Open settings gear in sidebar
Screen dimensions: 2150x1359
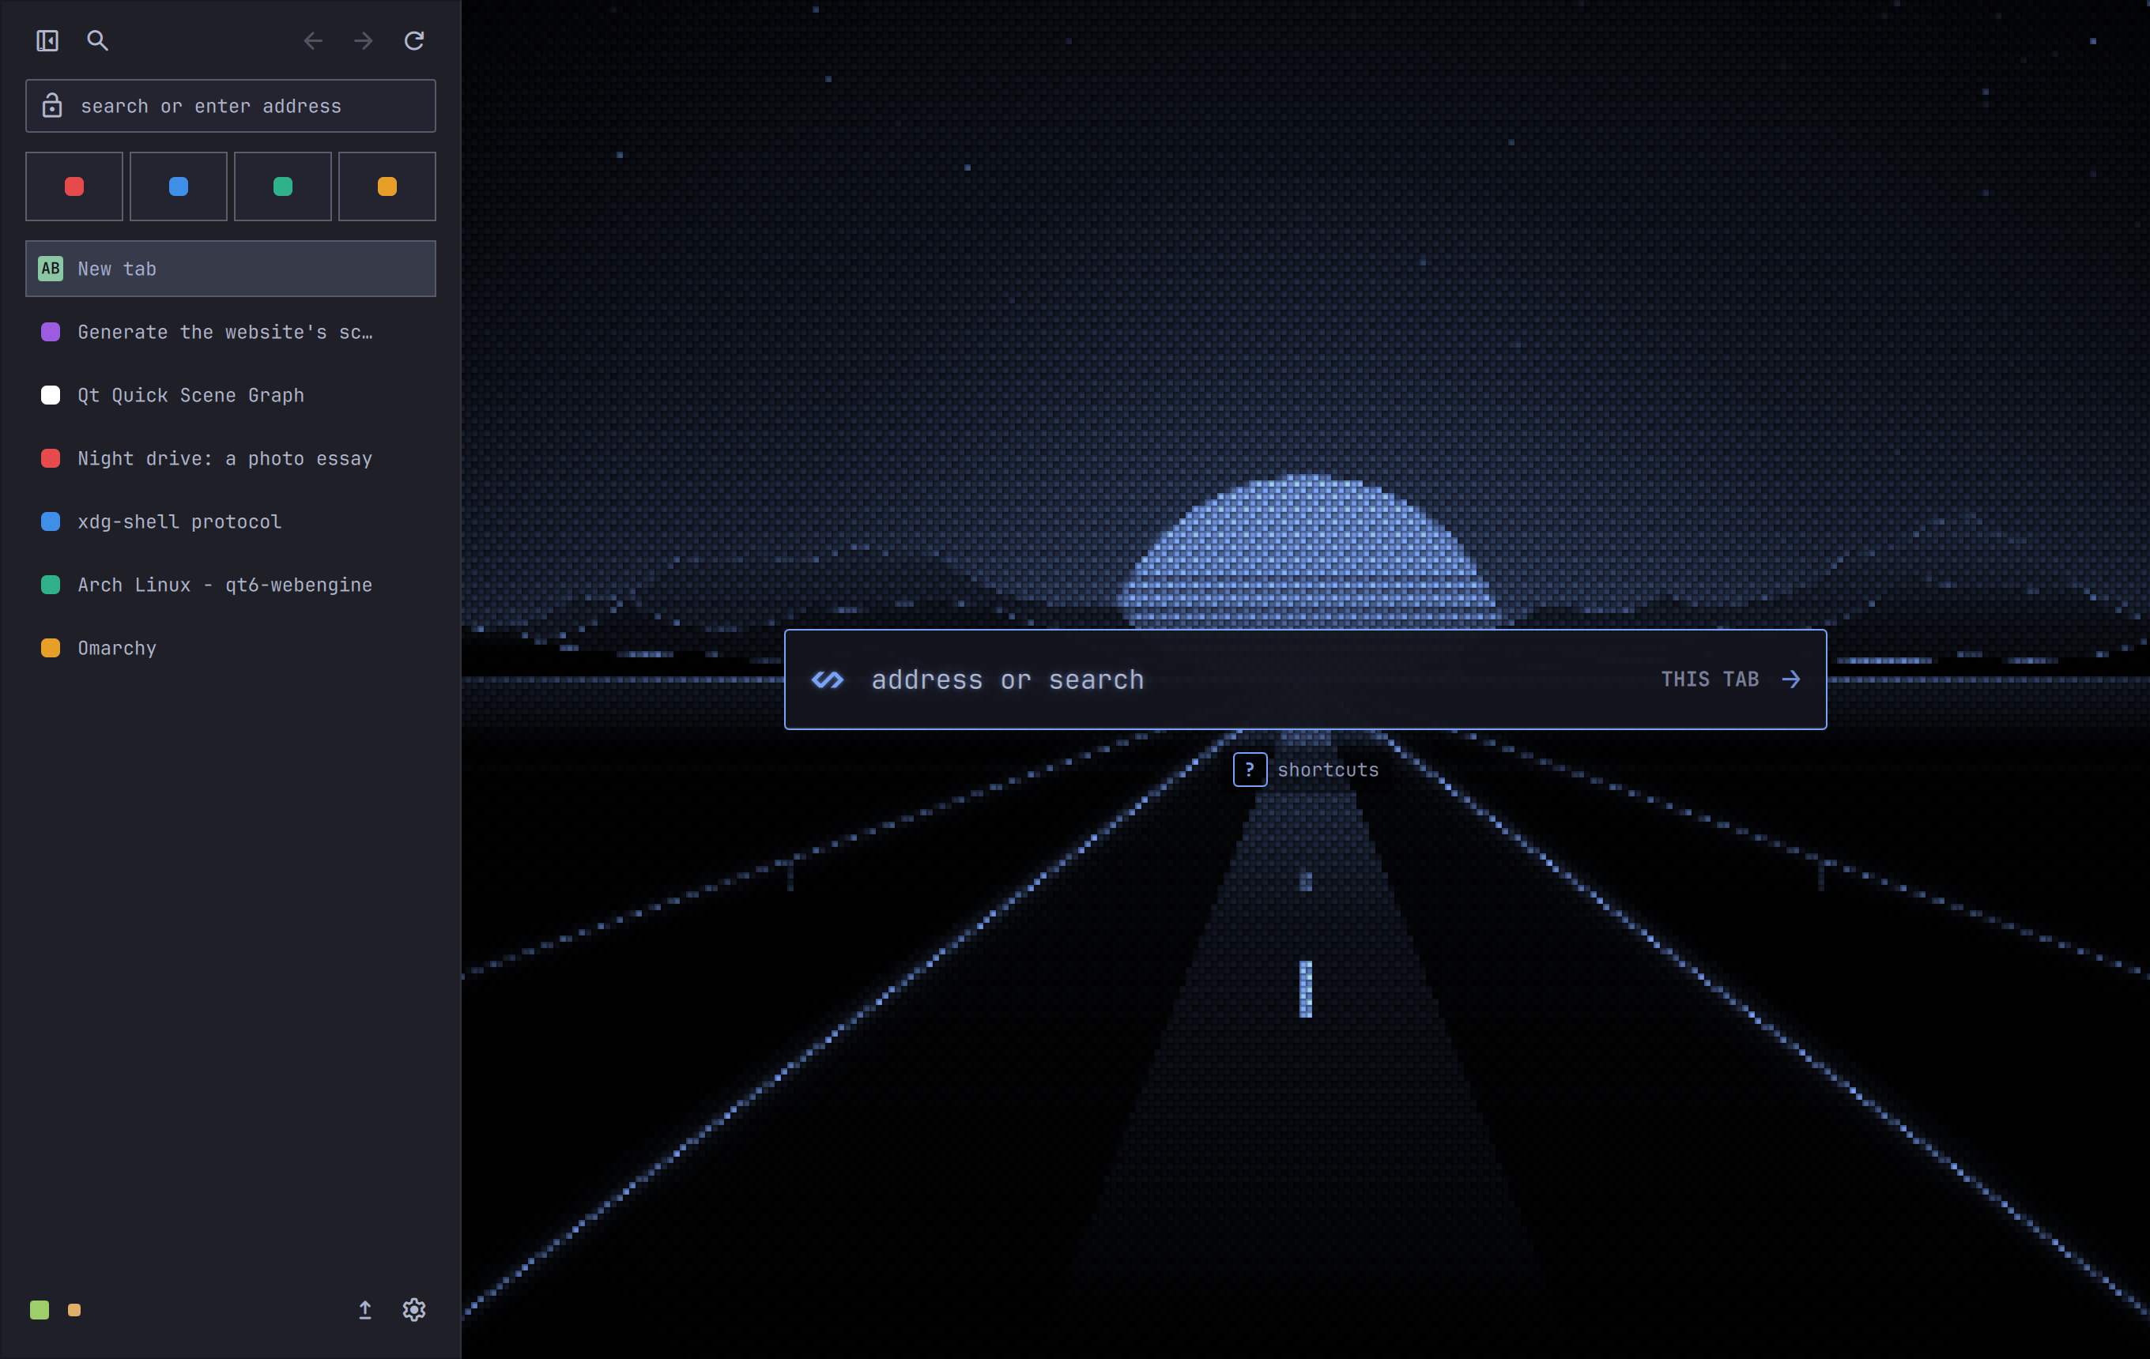pos(413,1310)
